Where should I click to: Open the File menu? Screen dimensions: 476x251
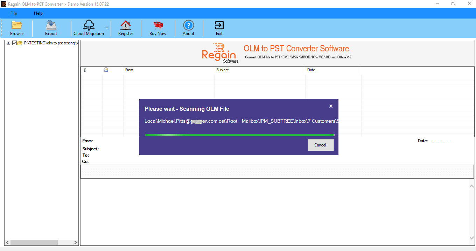click(x=13, y=13)
